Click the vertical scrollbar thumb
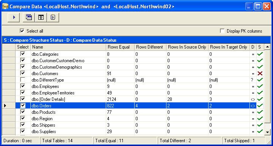 point(267,86)
